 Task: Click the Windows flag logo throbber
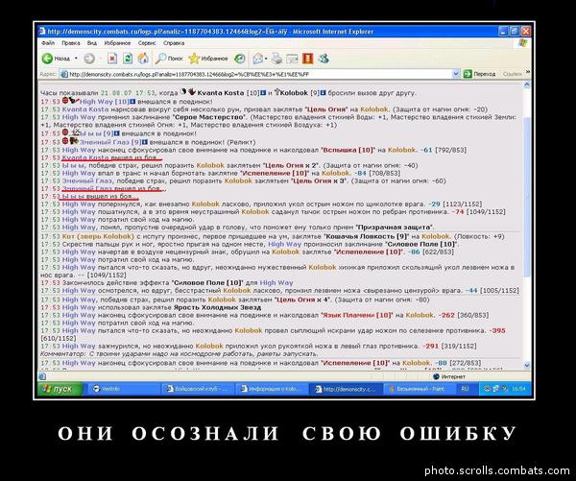[x=522, y=43]
